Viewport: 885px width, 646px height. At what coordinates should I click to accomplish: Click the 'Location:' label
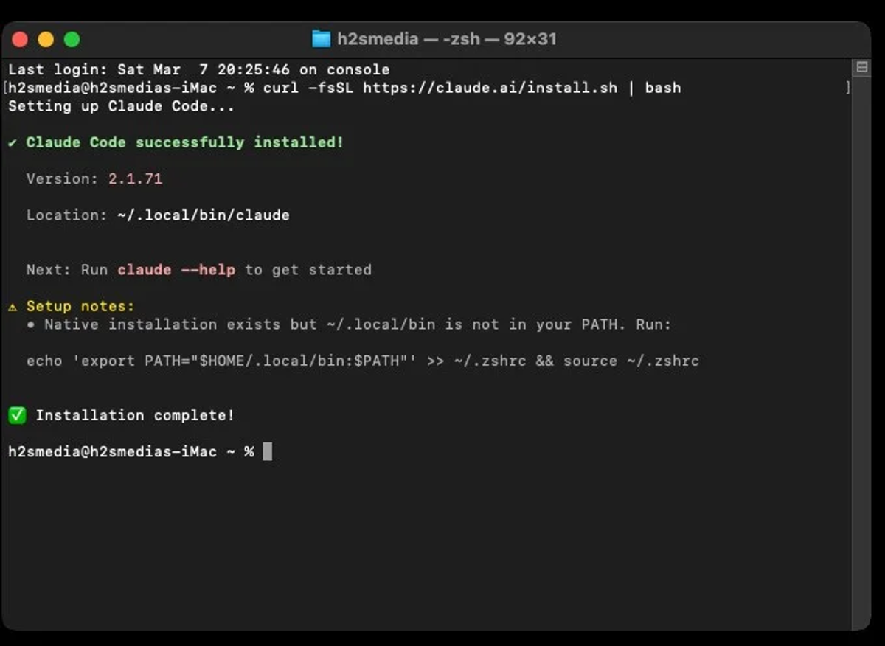point(67,215)
